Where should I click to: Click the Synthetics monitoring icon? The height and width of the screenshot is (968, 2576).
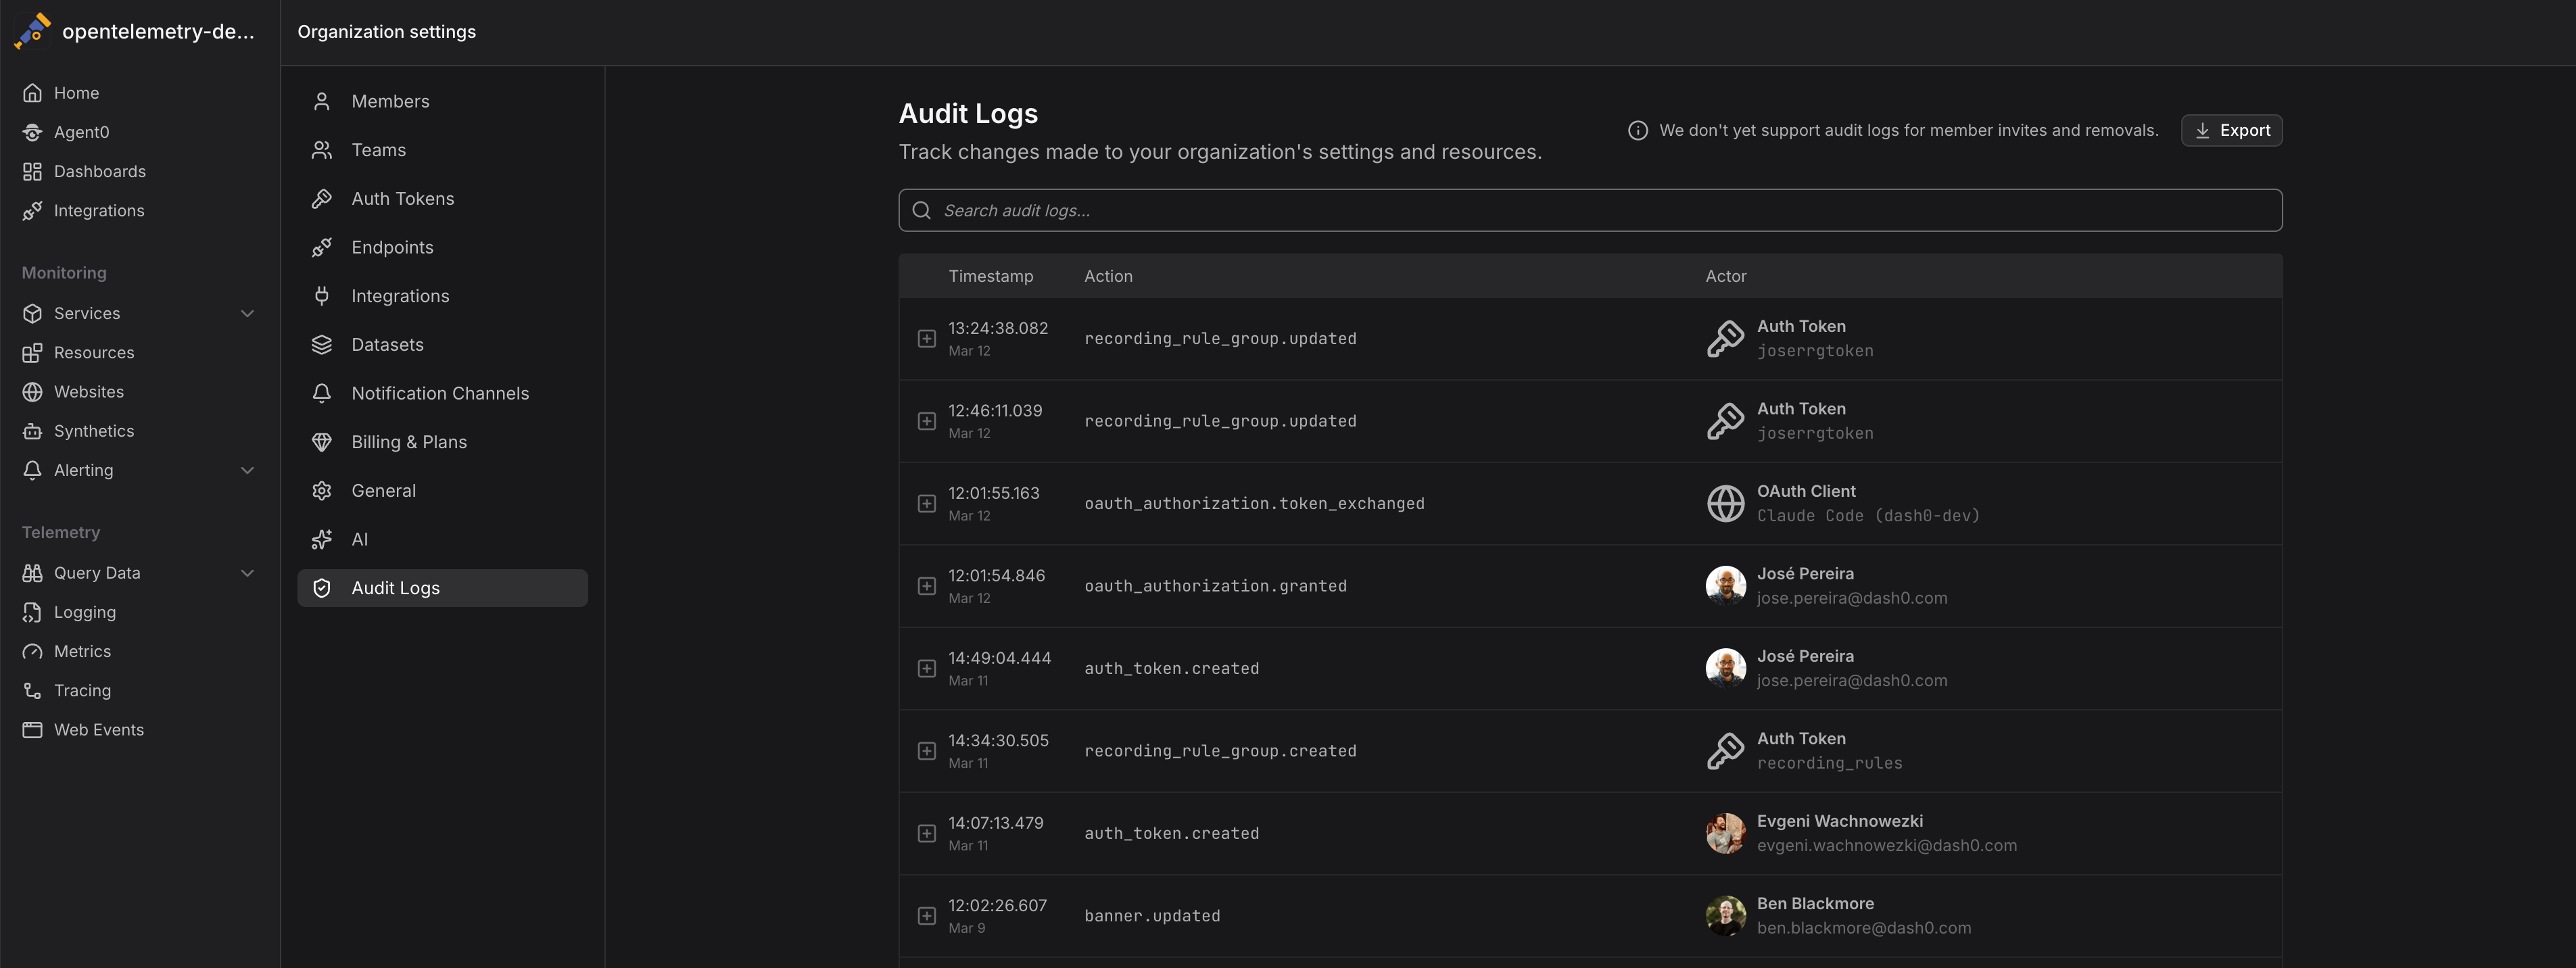(33, 431)
